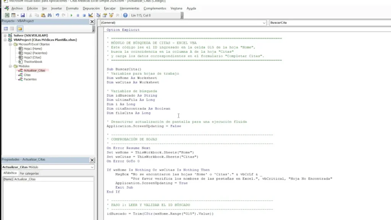The width and height of the screenshot is (391, 220).
Task: Close the Propiedades panel
Action: (x=92, y=160)
